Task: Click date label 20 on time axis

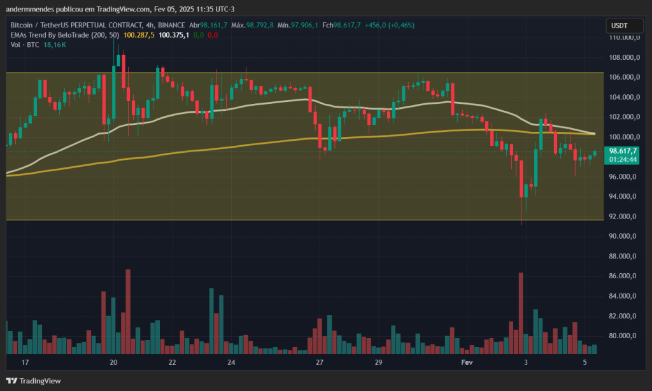Action: pyautogui.click(x=113, y=362)
